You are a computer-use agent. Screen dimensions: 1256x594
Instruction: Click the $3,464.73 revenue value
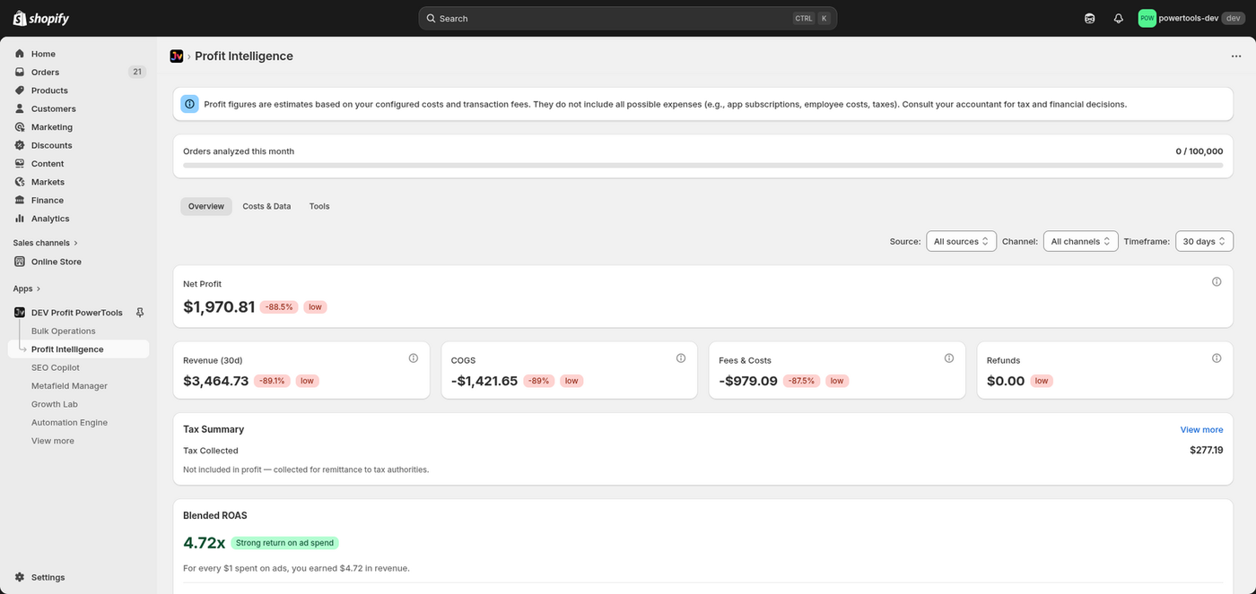pyautogui.click(x=215, y=381)
